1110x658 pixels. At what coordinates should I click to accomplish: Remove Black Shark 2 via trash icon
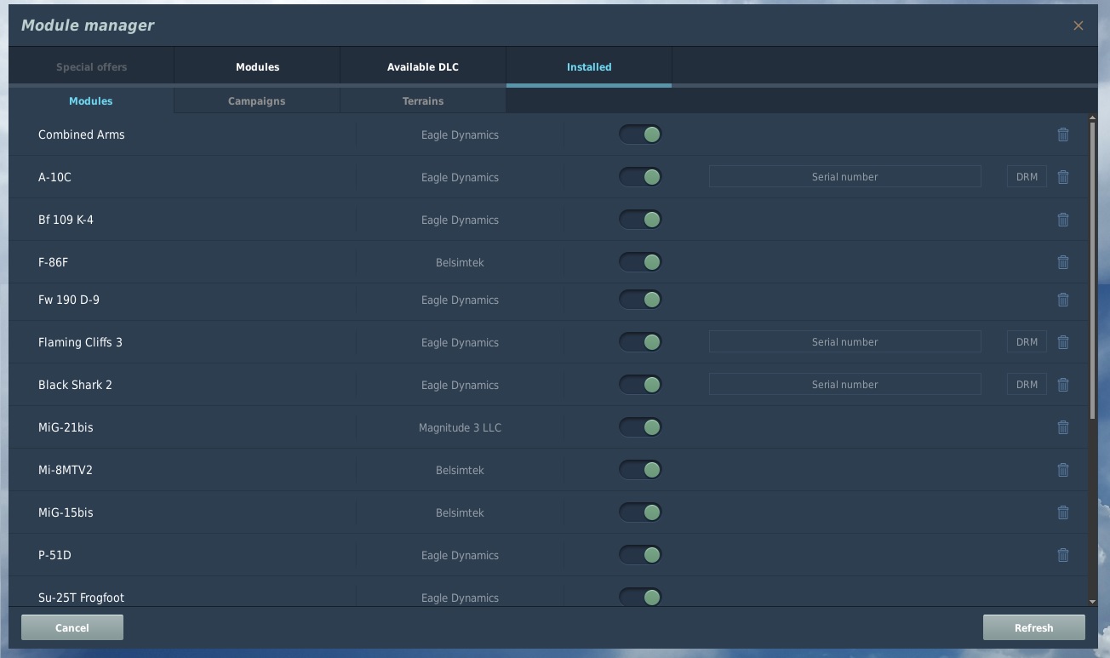1062,385
